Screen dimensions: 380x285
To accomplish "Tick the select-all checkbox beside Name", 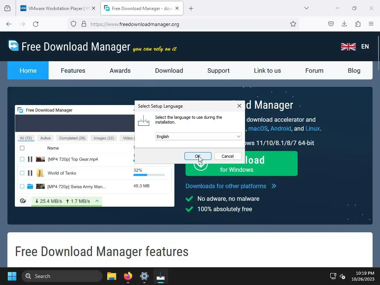I will click(22, 148).
